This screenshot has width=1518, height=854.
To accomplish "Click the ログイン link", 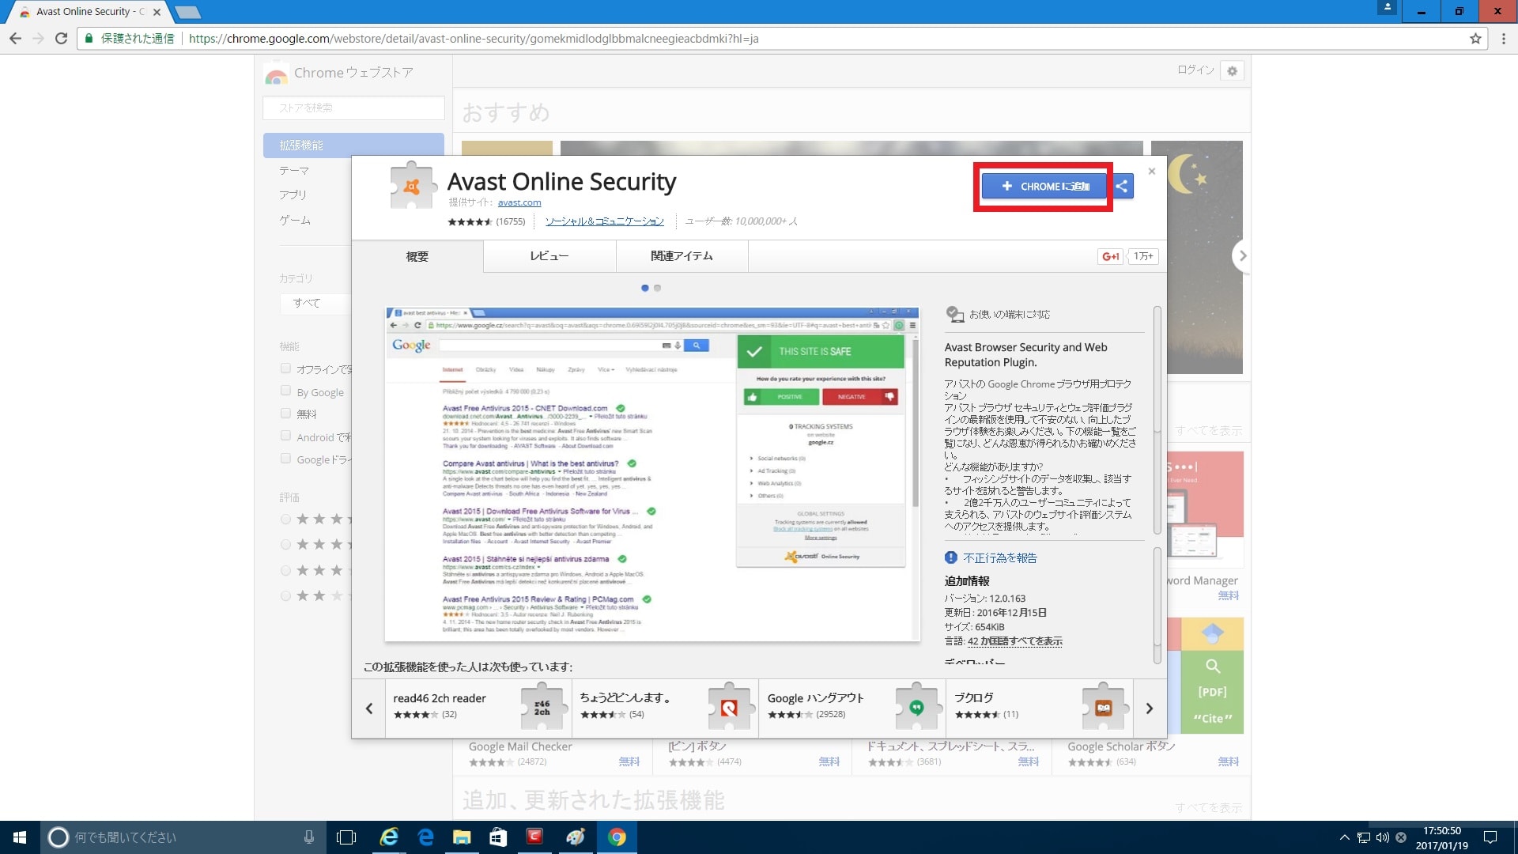I will (1195, 70).
